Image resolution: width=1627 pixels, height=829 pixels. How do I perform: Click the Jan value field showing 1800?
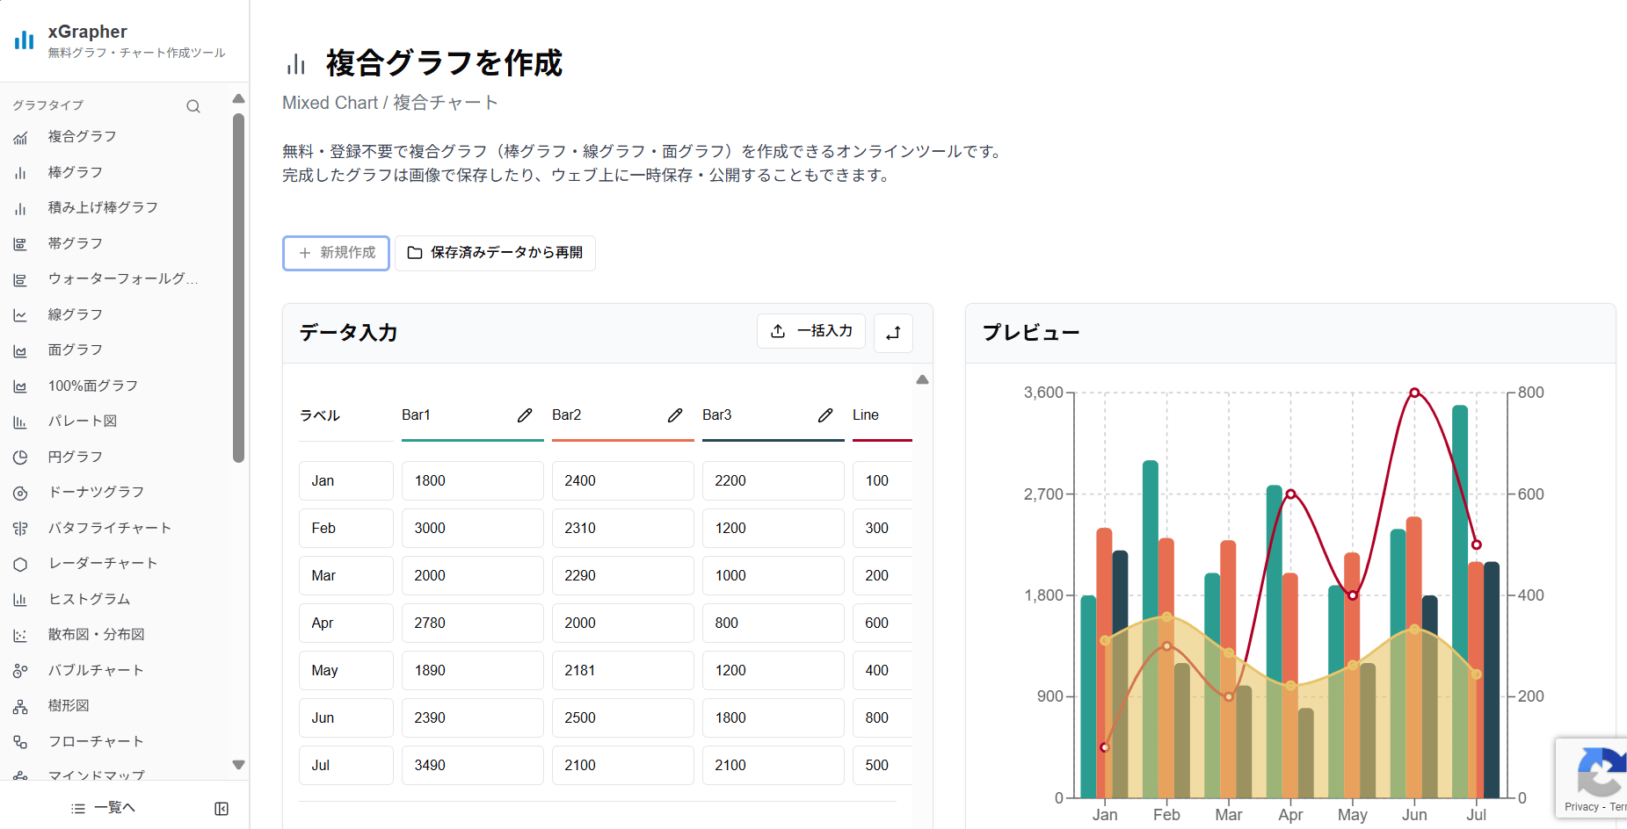[472, 480]
